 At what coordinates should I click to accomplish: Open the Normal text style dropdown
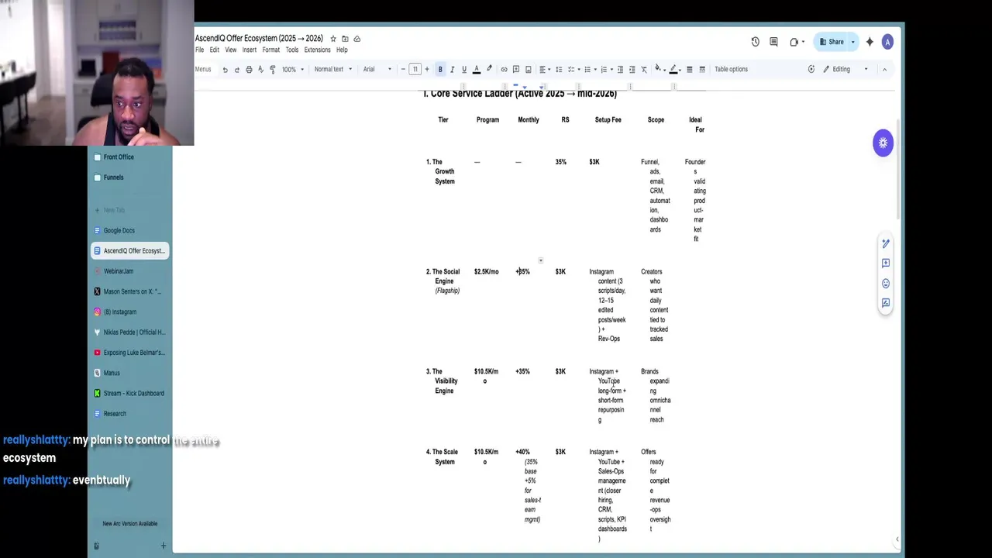(333, 70)
